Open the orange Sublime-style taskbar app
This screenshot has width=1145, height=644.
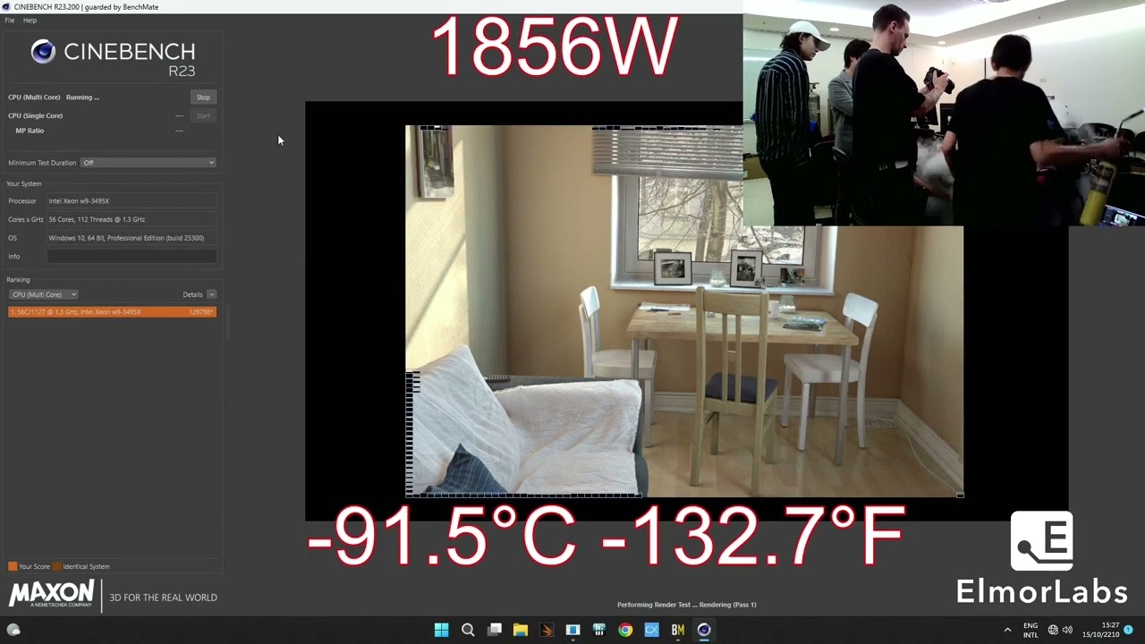click(547, 630)
